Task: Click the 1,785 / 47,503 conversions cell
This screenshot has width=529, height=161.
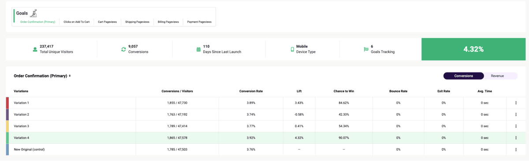Action: pyautogui.click(x=177, y=150)
